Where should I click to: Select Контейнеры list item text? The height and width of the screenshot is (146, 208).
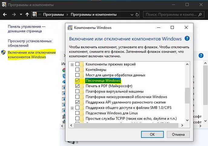click(96, 70)
